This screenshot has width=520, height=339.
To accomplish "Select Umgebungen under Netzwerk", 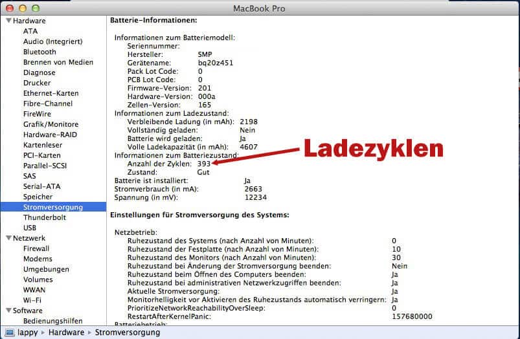I will (x=46, y=269).
